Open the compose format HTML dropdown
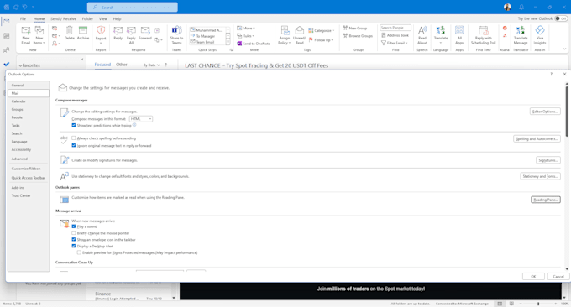This screenshot has height=307, width=571. [141, 119]
